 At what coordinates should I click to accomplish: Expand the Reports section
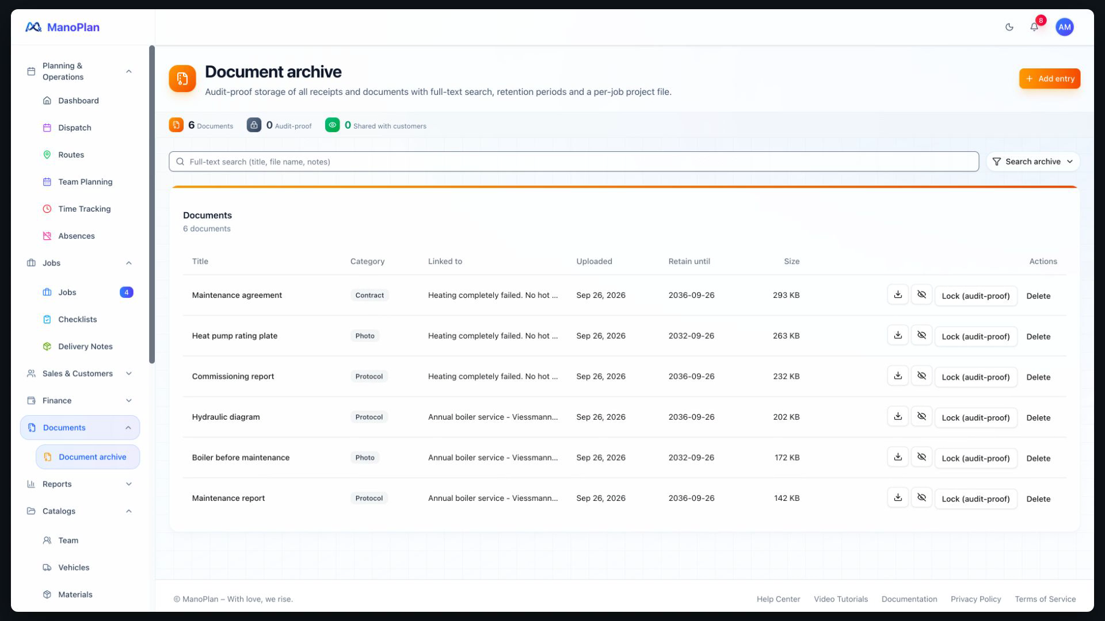79,484
